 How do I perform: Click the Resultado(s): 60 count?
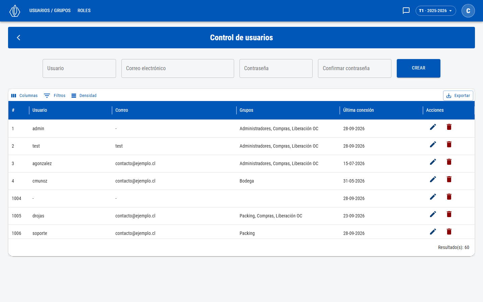coord(453,247)
